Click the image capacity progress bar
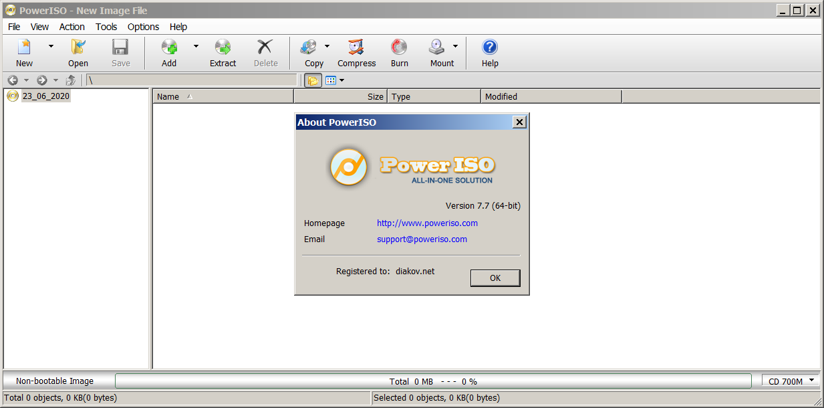 [433, 381]
